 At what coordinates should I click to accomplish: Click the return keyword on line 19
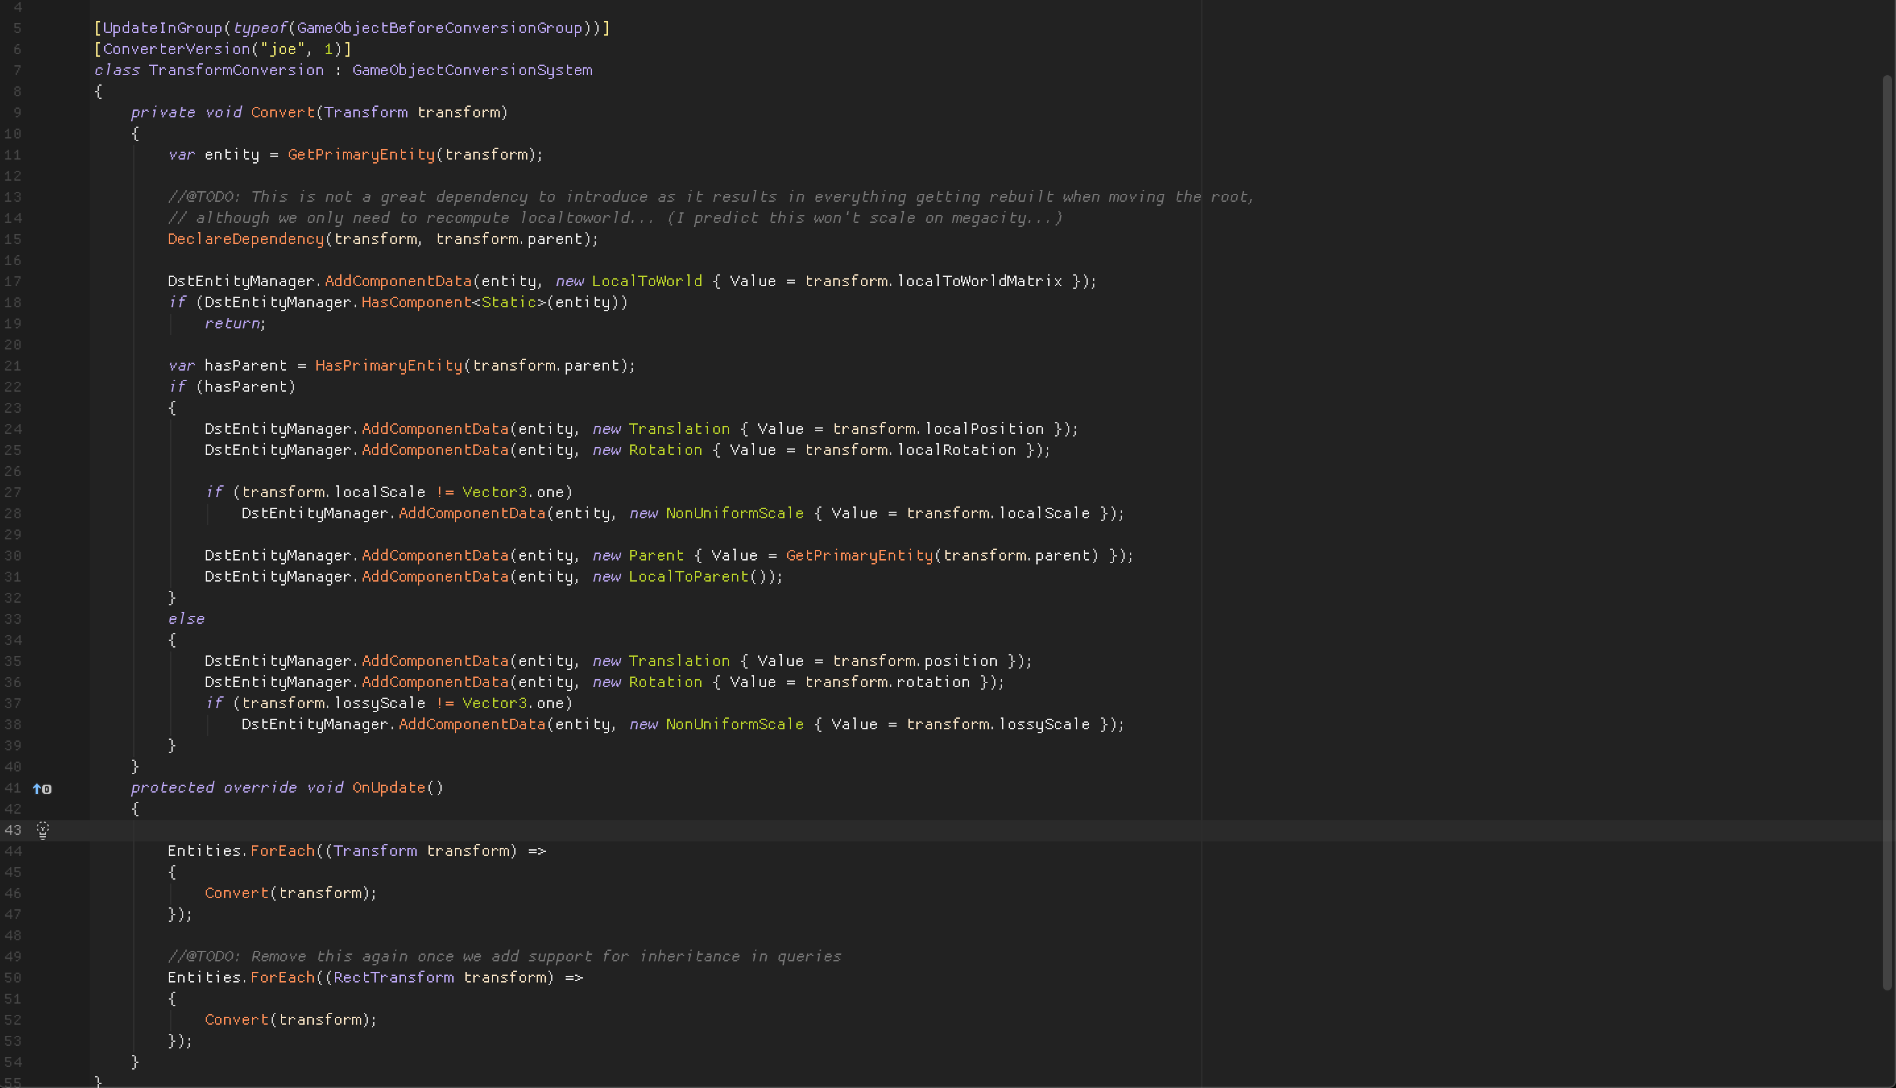pyautogui.click(x=231, y=324)
